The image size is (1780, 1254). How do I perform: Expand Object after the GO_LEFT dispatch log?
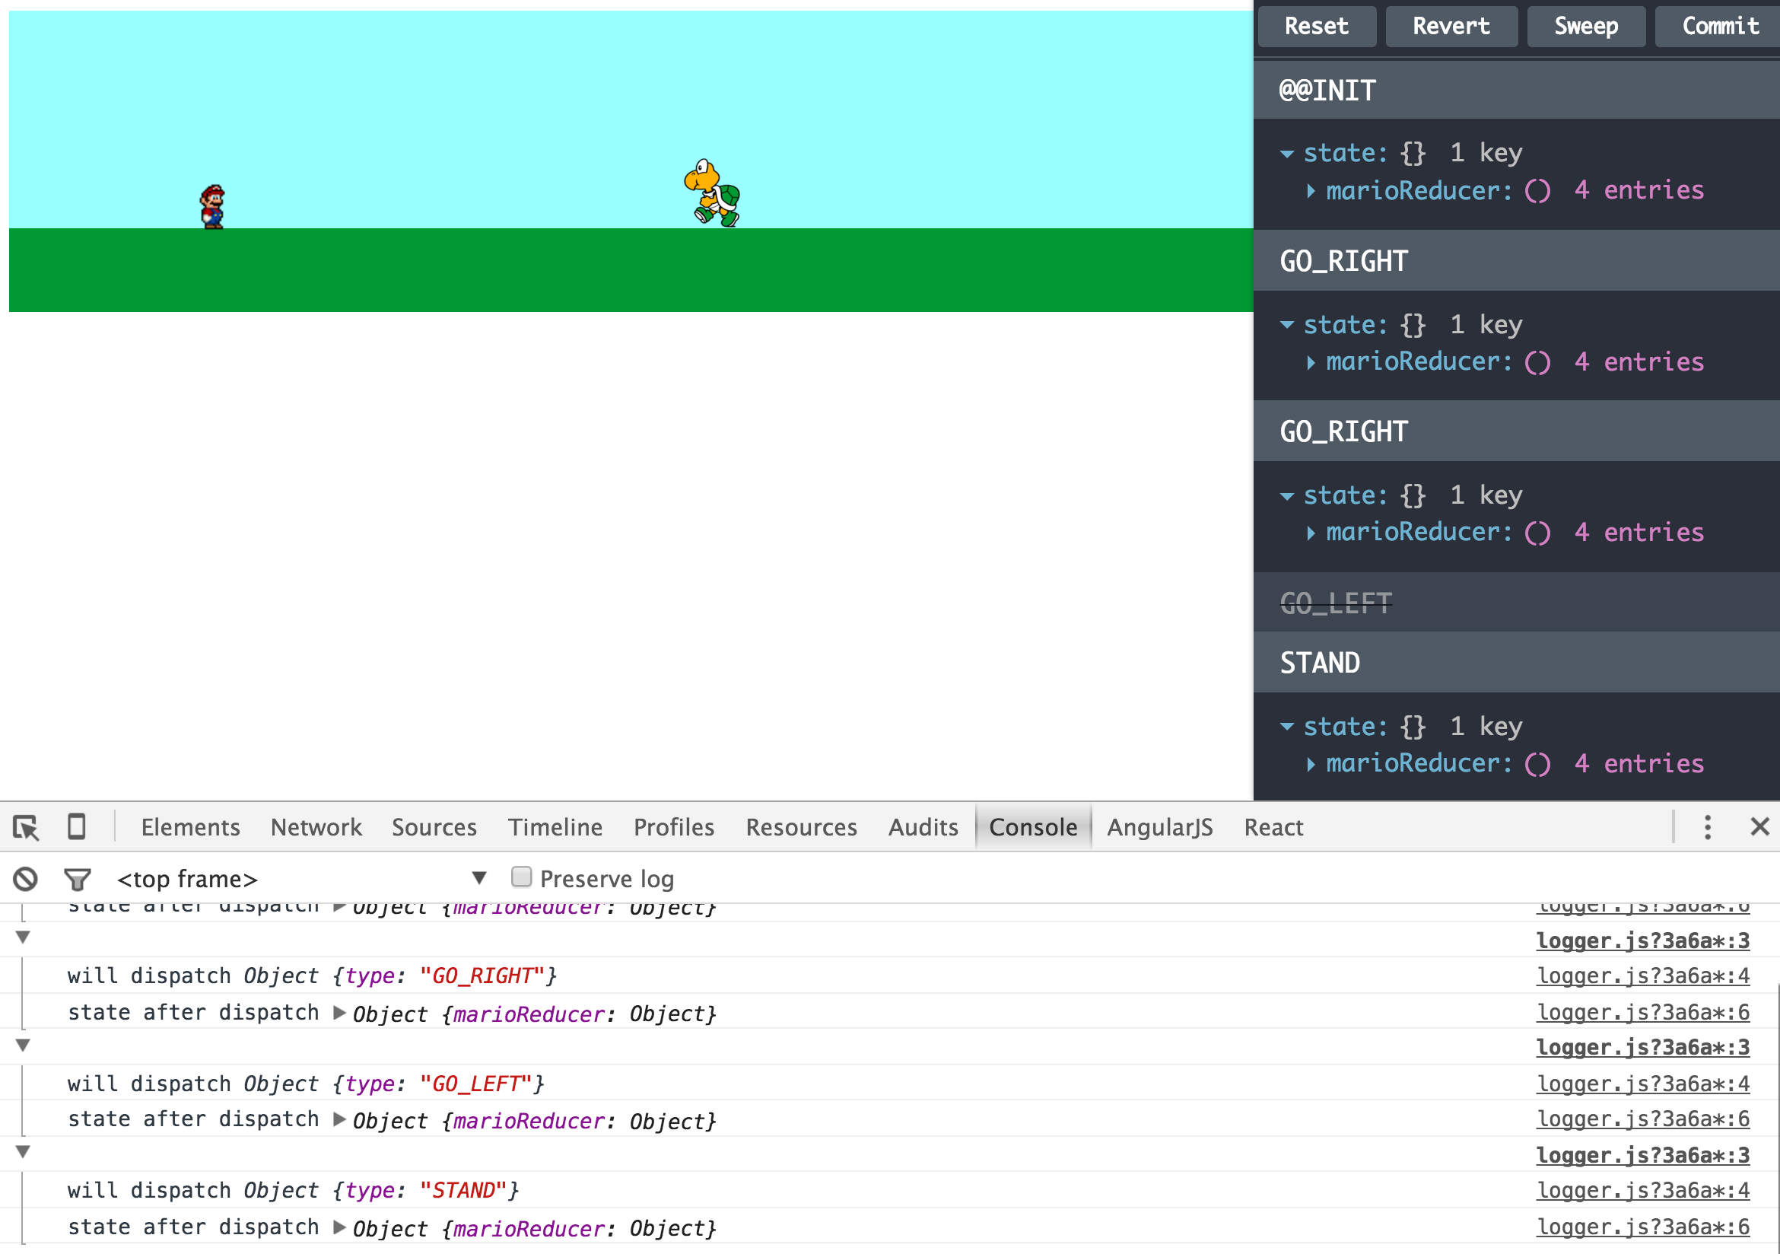pos(339,1120)
